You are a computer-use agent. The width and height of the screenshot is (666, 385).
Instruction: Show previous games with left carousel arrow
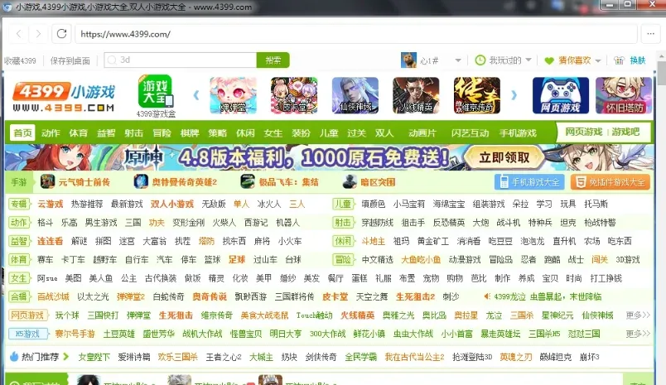pyautogui.click(x=196, y=95)
